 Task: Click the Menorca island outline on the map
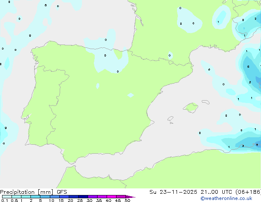(205, 102)
